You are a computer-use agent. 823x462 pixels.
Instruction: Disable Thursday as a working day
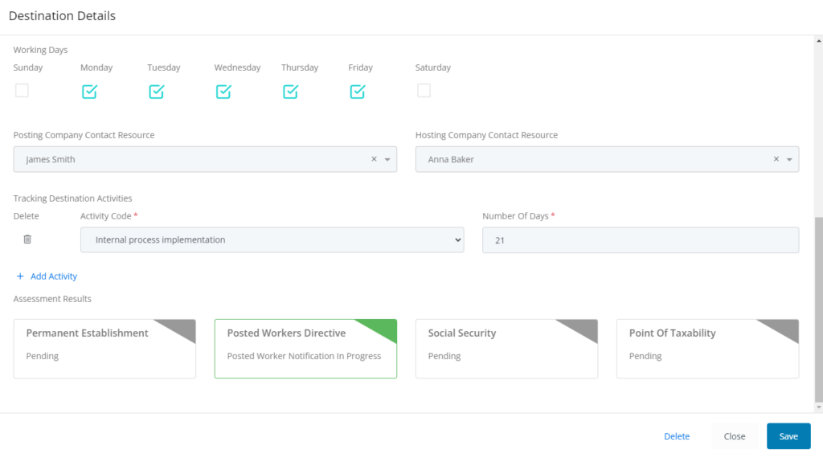click(x=291, y=92)
